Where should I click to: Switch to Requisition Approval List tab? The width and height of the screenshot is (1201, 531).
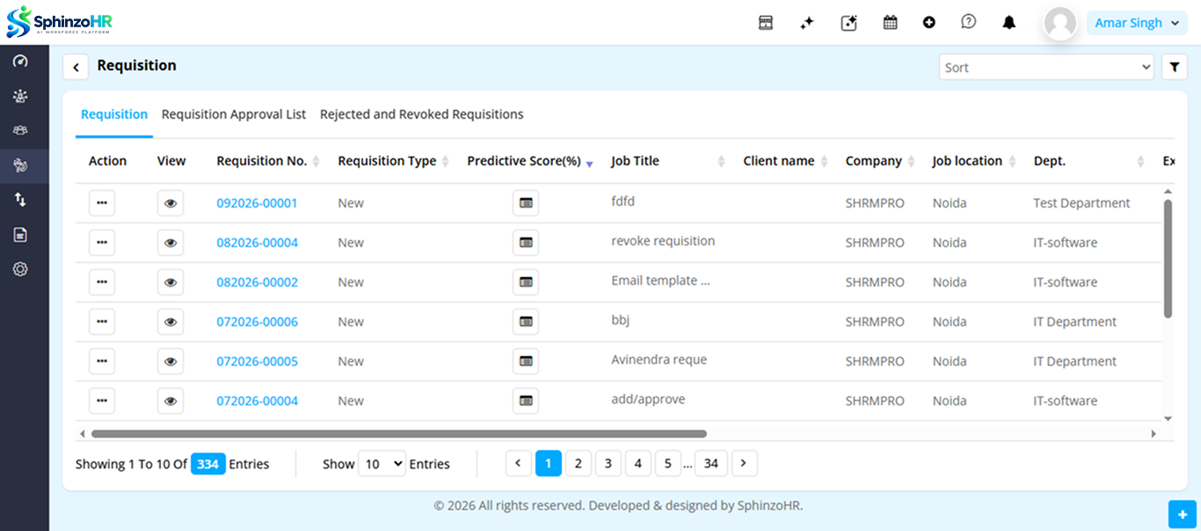tap(234, 114)
